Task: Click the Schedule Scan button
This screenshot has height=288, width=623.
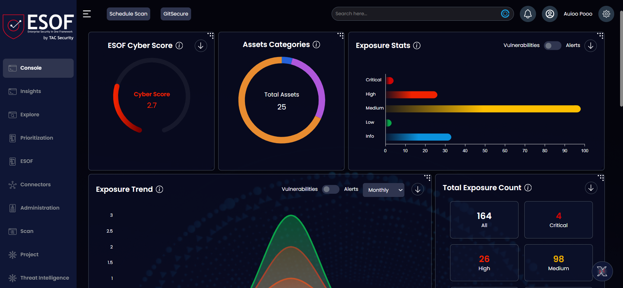Action: (x=128, y=14)
